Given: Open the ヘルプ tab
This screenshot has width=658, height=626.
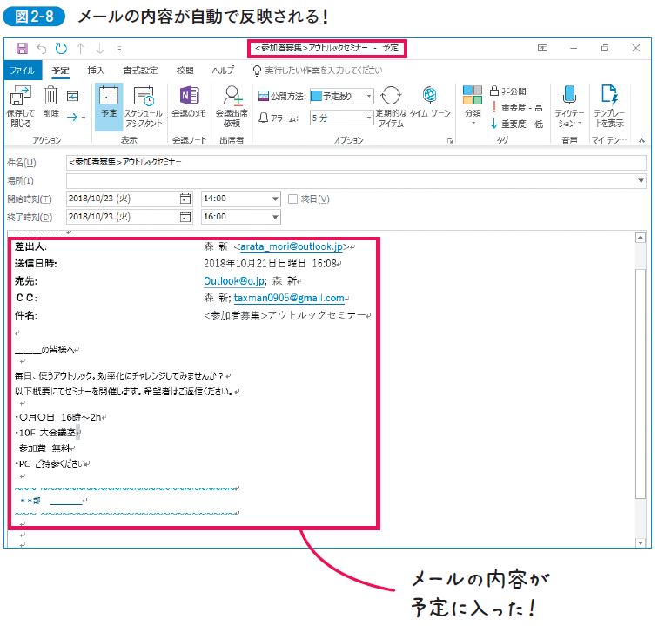Looking at the screenshot, I should (223, 71).
